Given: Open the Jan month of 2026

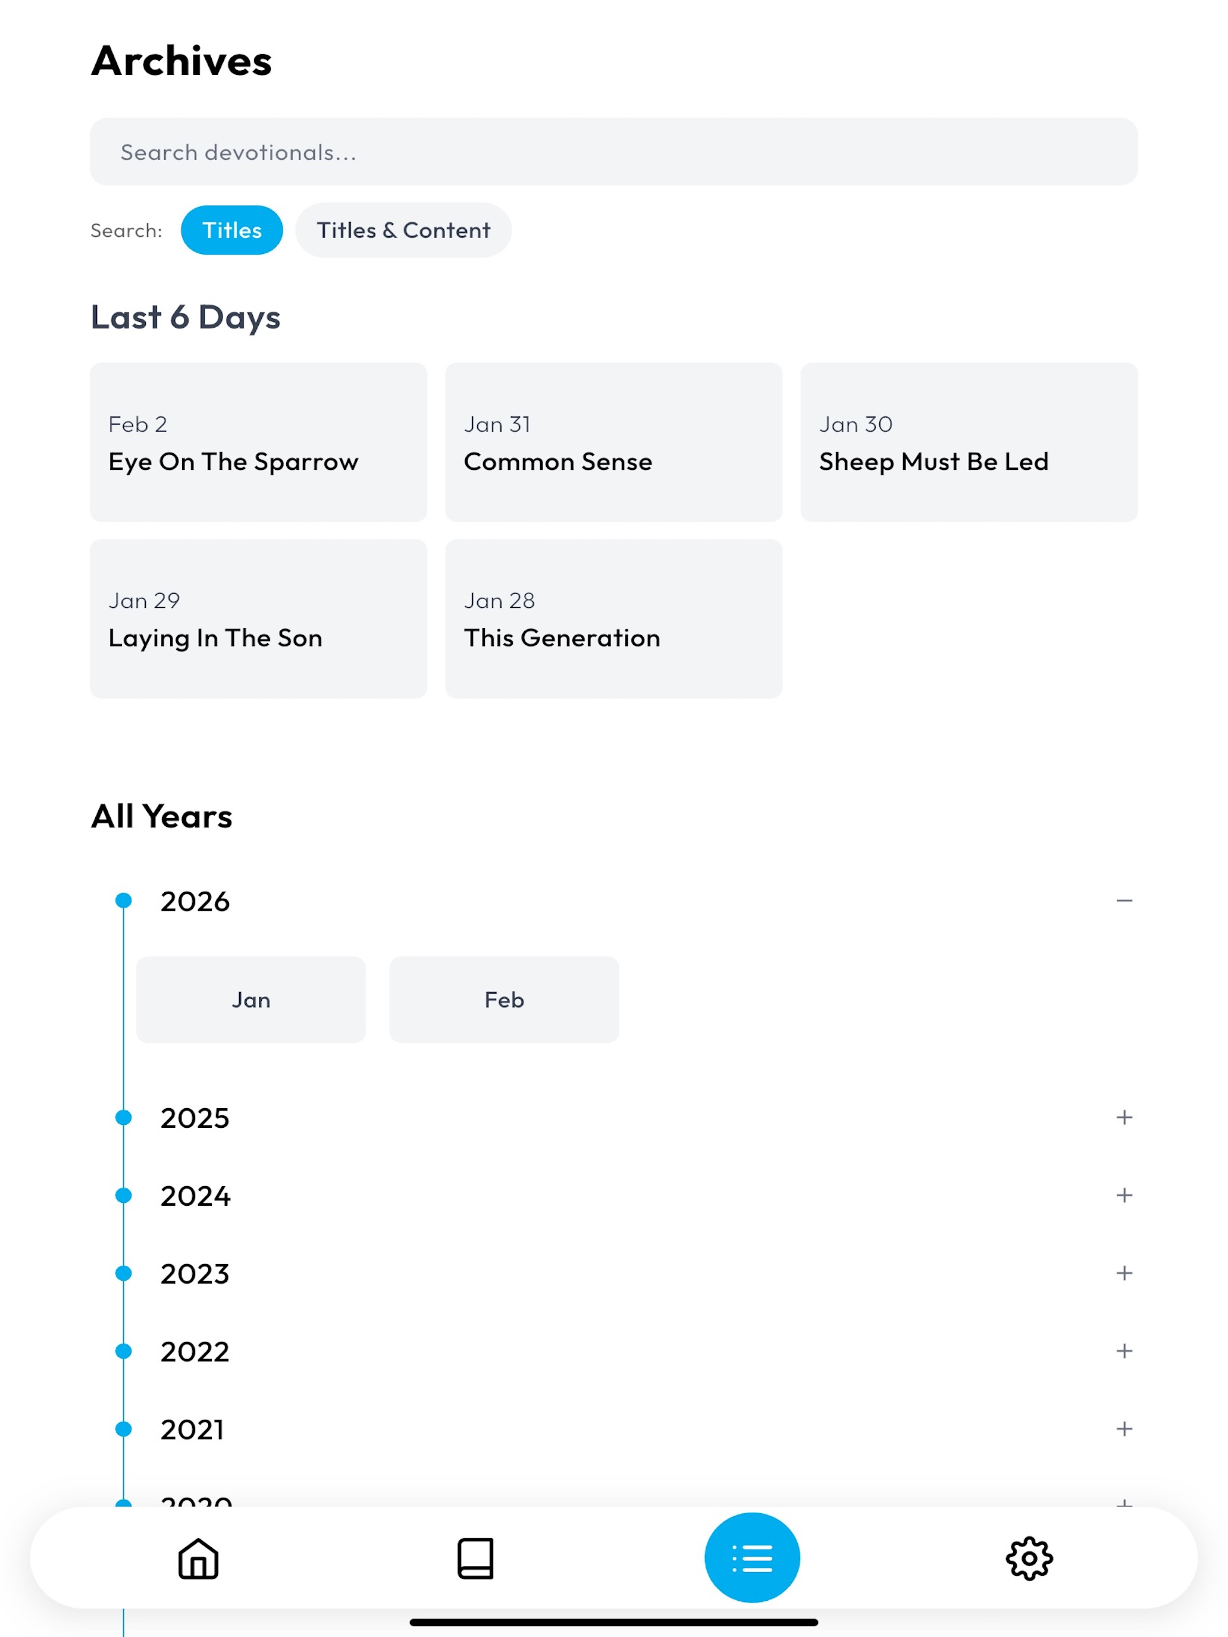Looking at the screenshot, I should 251,1000.
